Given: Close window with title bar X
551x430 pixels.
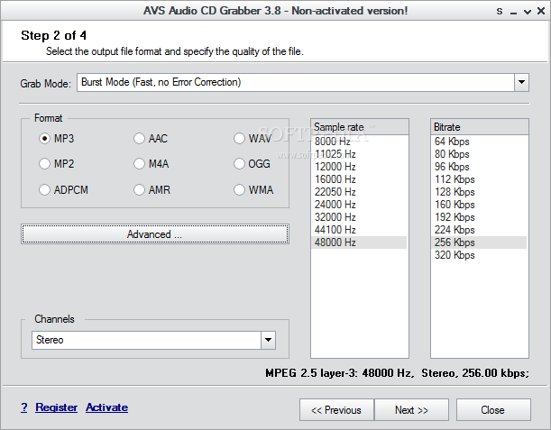Looking at the screenshot, I should pyautogui.click(x=541, y=11).
